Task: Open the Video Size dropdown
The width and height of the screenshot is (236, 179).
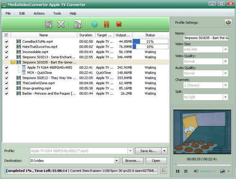Action: tap(225, 50)
